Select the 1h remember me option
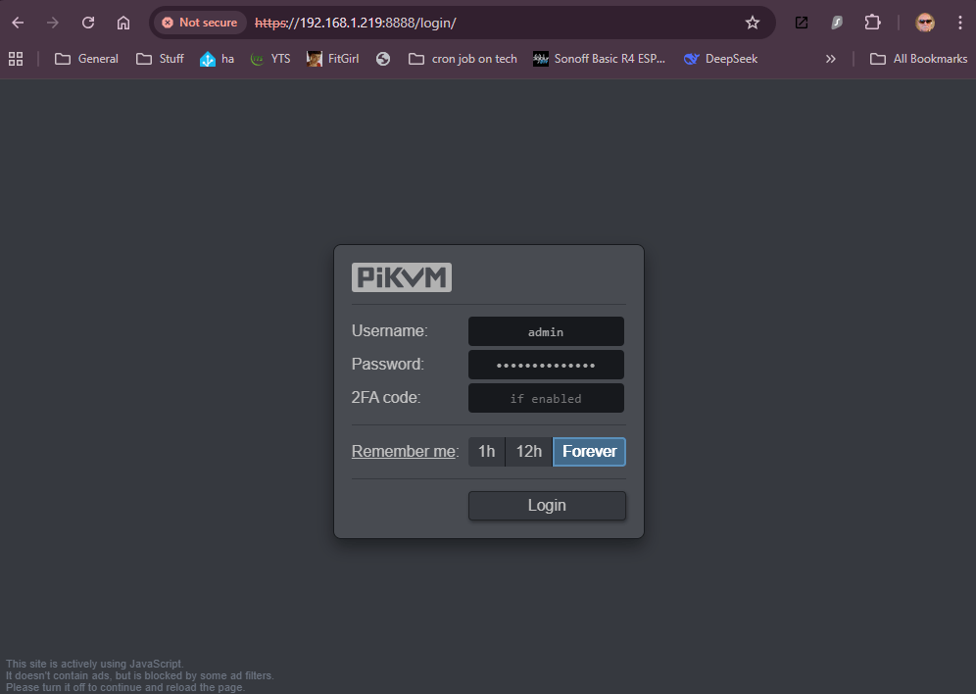 486,452
